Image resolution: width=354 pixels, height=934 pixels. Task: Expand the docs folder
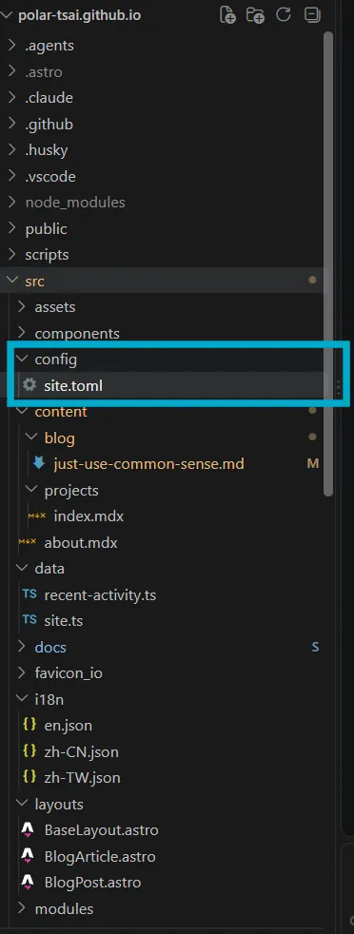pyautogui.click(x=22, y=647)
